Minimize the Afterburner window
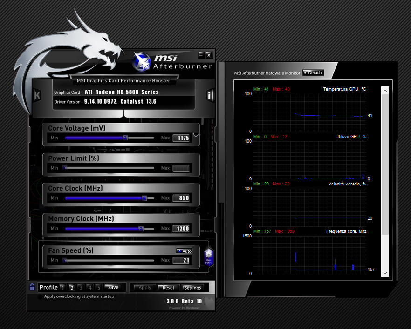The height and width of the screenshot is (329, 411). 201,55
